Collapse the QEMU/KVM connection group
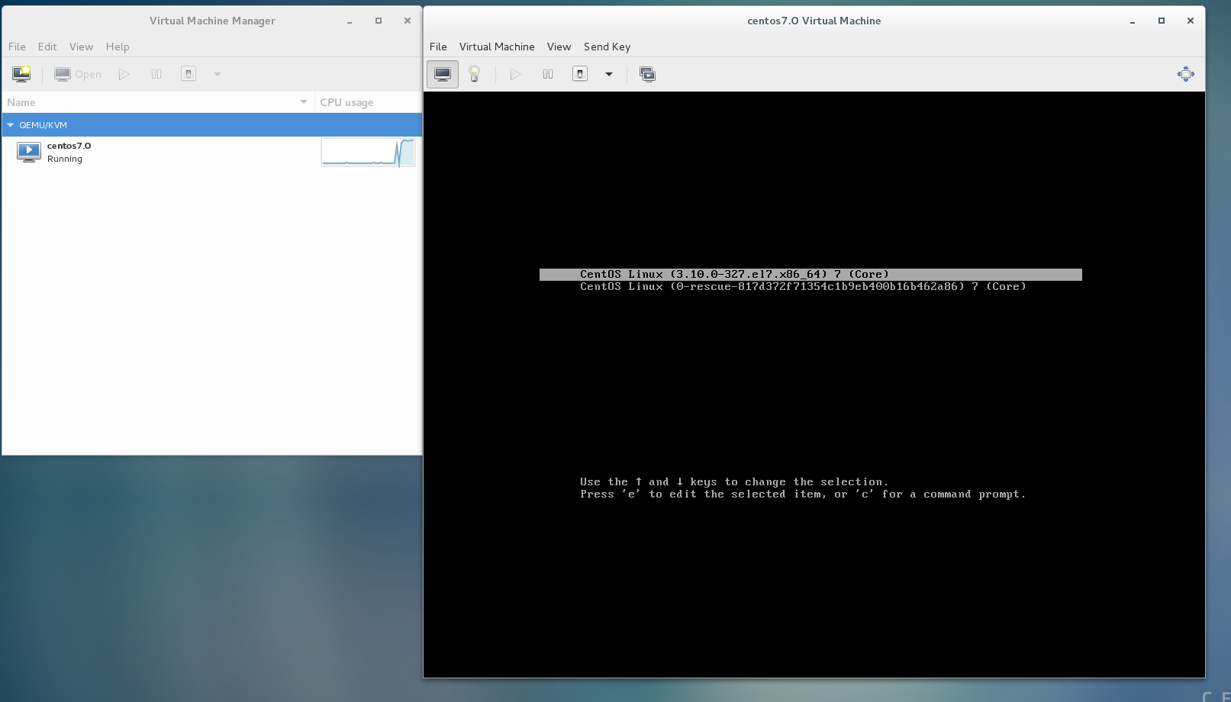The height and width of the screenshot is (702, 1231). pos(11,125)
